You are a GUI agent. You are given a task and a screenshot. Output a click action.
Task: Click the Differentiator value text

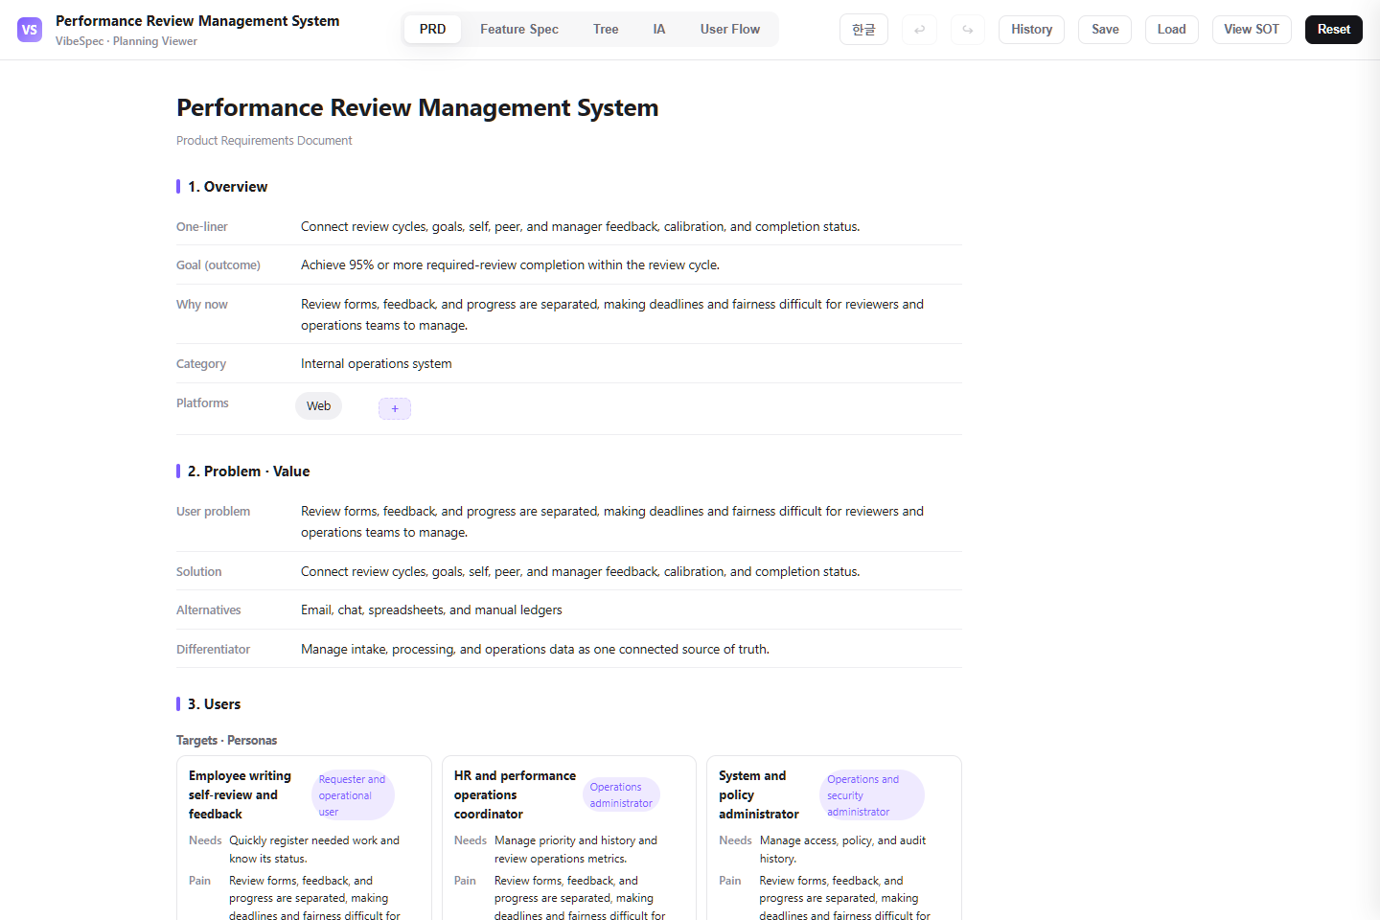(x=535, y=650)
